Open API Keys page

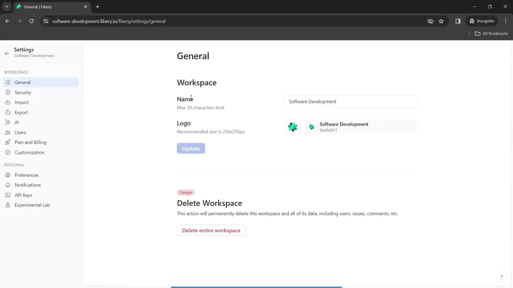point(40,195)
